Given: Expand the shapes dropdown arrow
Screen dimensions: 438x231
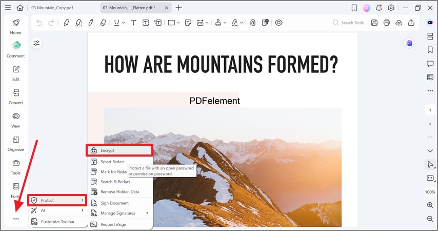Looking at the screenshot, I should tap(178, 23).
